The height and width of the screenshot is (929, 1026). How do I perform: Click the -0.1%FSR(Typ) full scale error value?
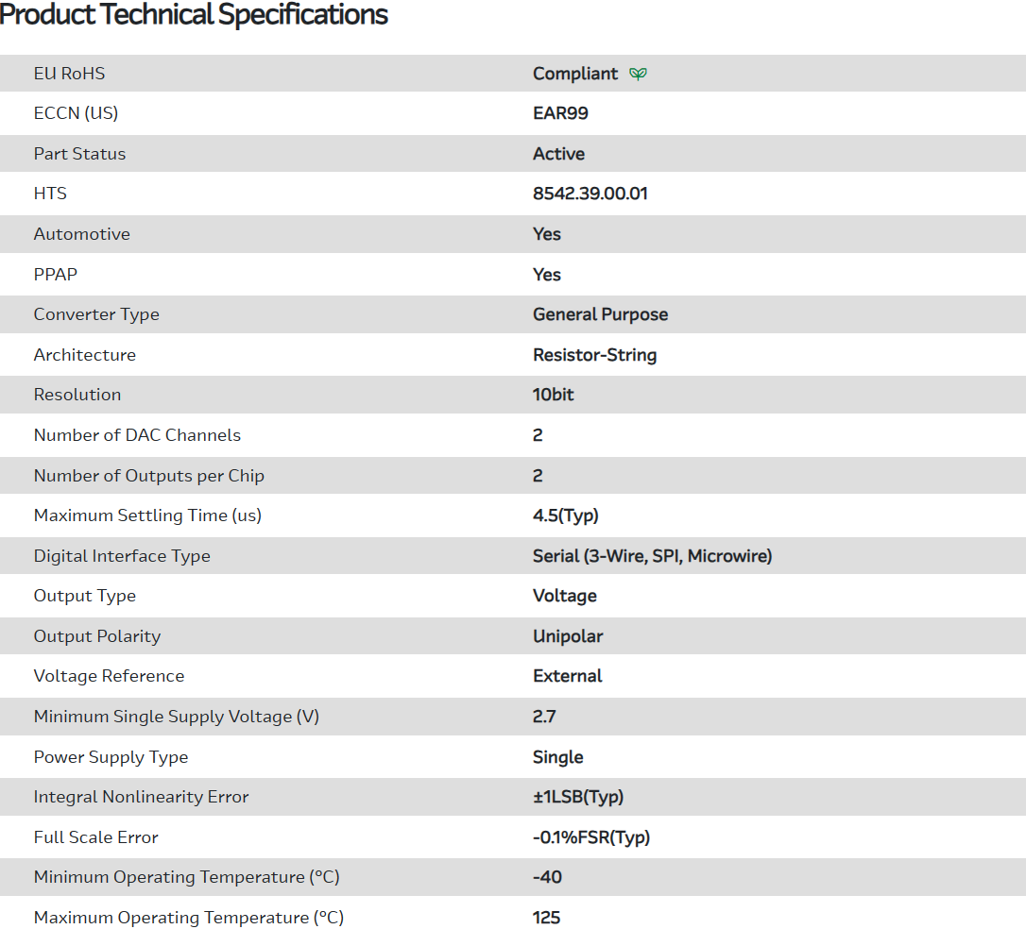point(590,837)
